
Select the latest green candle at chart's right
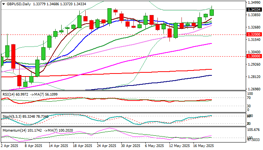tap(212, 12)
